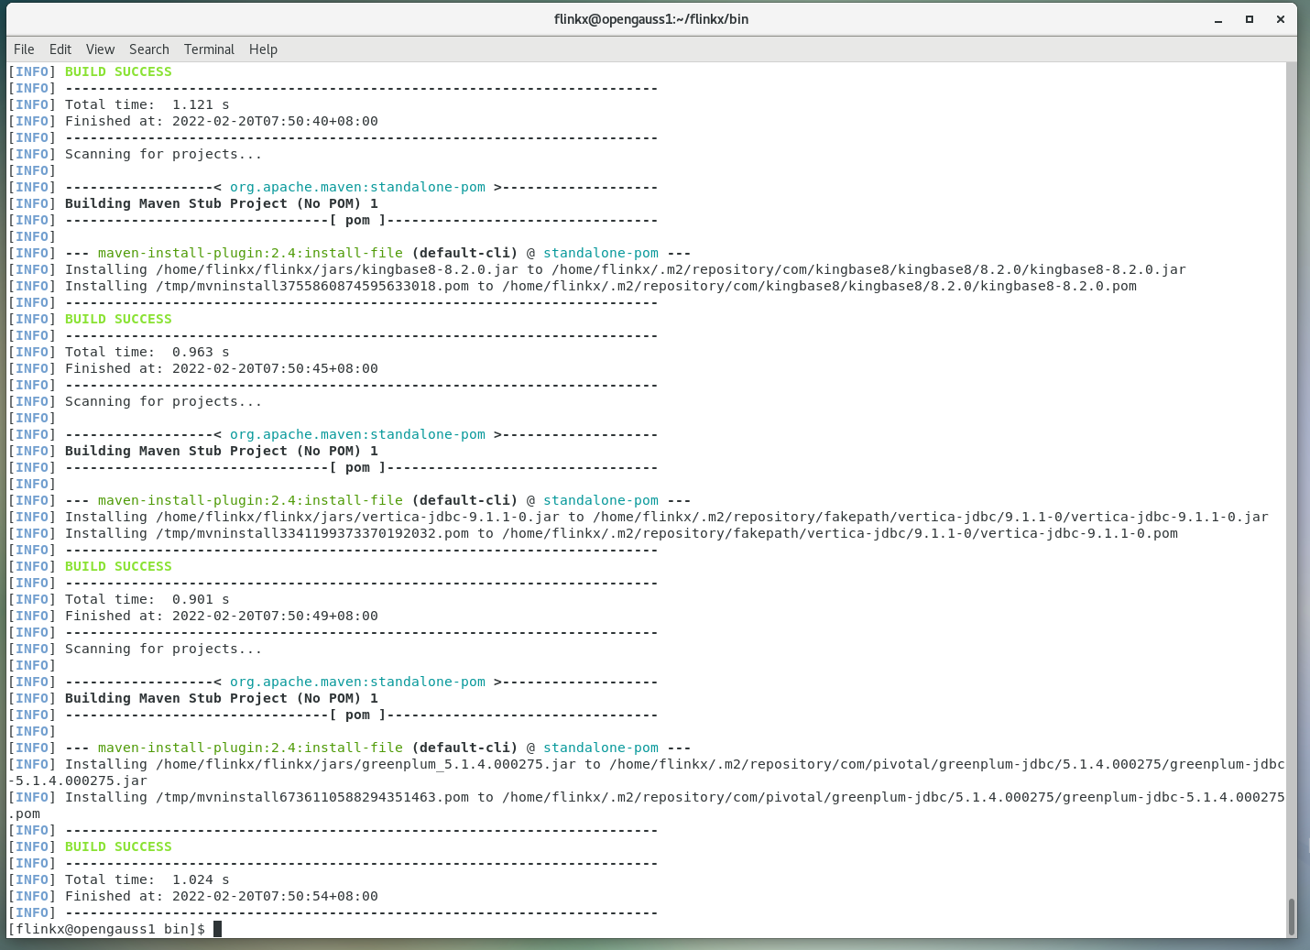Open the Edit menu
This screenshot has width=1310, height=950.
[x=60, y=49]
